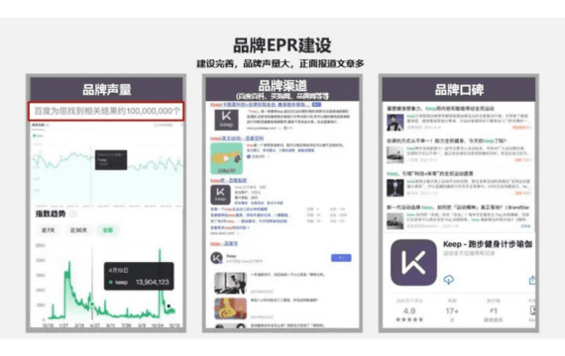565x356 pixels.
Task: Open the keep 百家号 result link
Action: pyautogui.click(x=224, y=243)
